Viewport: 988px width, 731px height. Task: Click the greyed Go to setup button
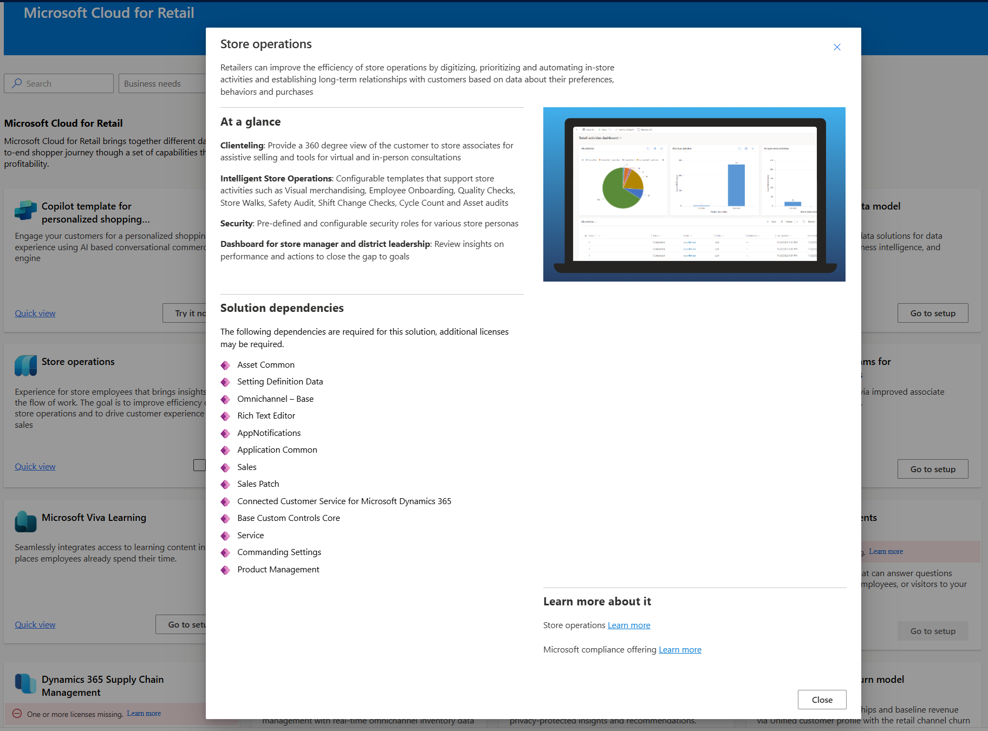pyautogui.click(x=933, y=631)
